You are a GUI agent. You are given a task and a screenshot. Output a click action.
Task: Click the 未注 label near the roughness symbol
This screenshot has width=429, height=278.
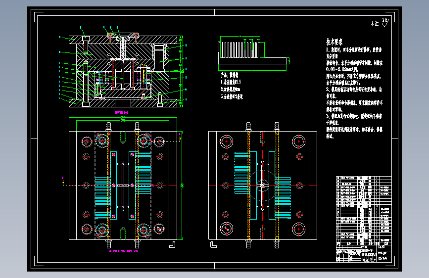tap(375, 24)
